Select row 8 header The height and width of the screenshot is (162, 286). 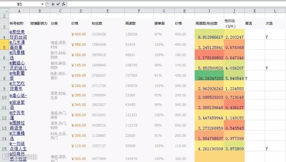(x=4, y=76)
